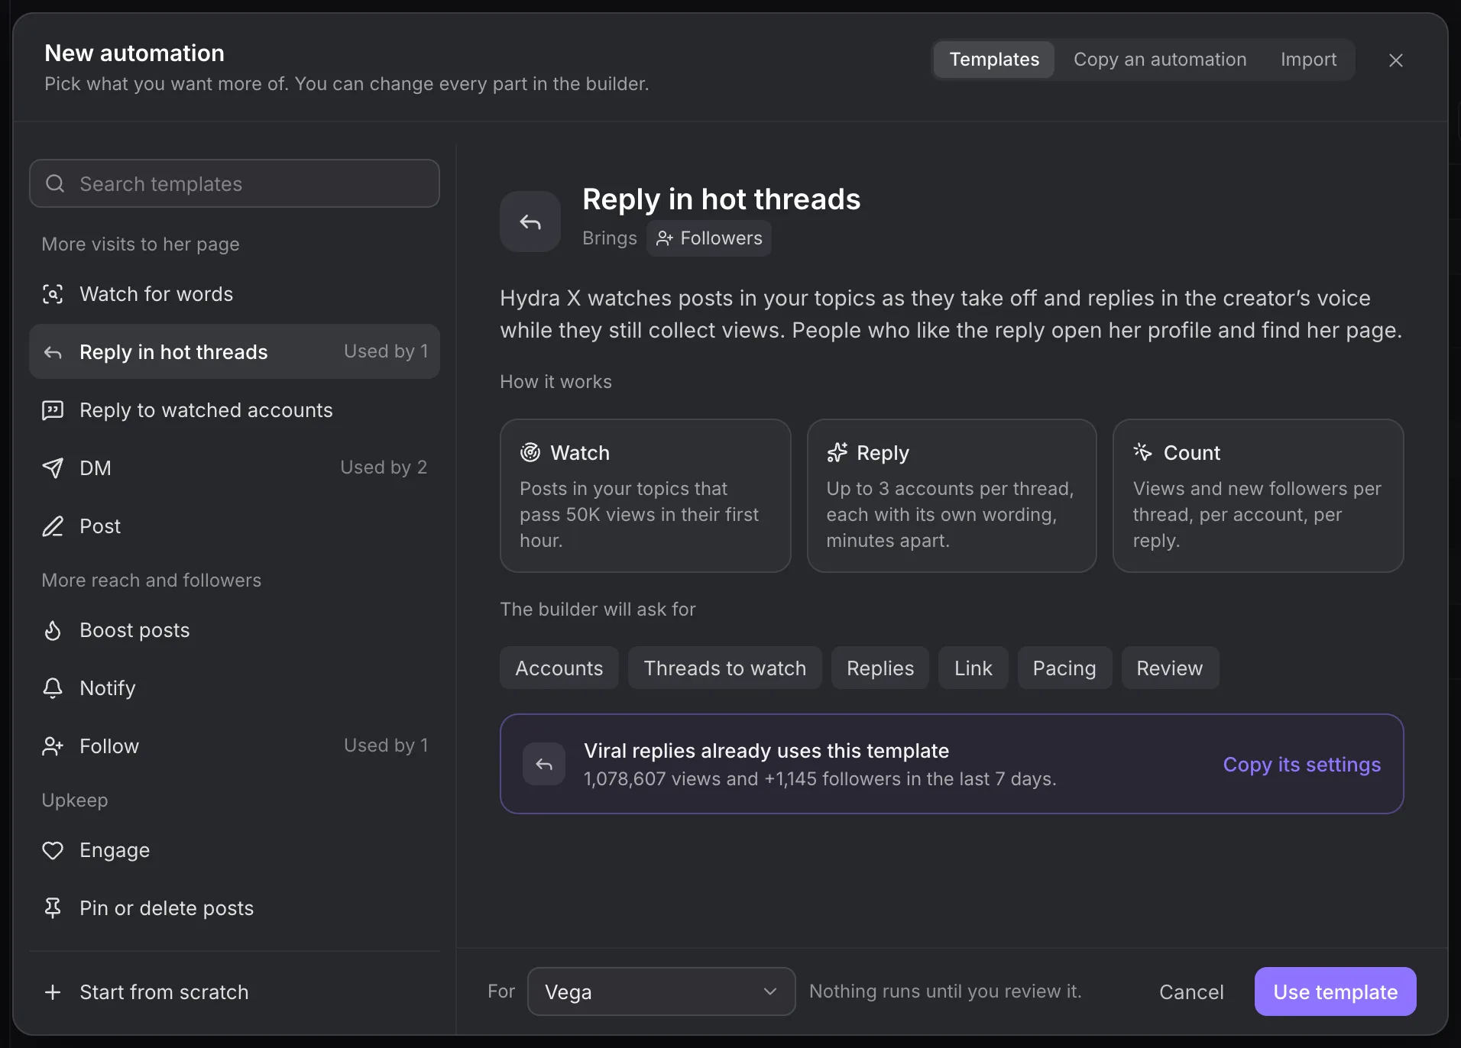Click the large reply icon beside the template title
Screen dimensions: 1461x1048
coord(530,222)
